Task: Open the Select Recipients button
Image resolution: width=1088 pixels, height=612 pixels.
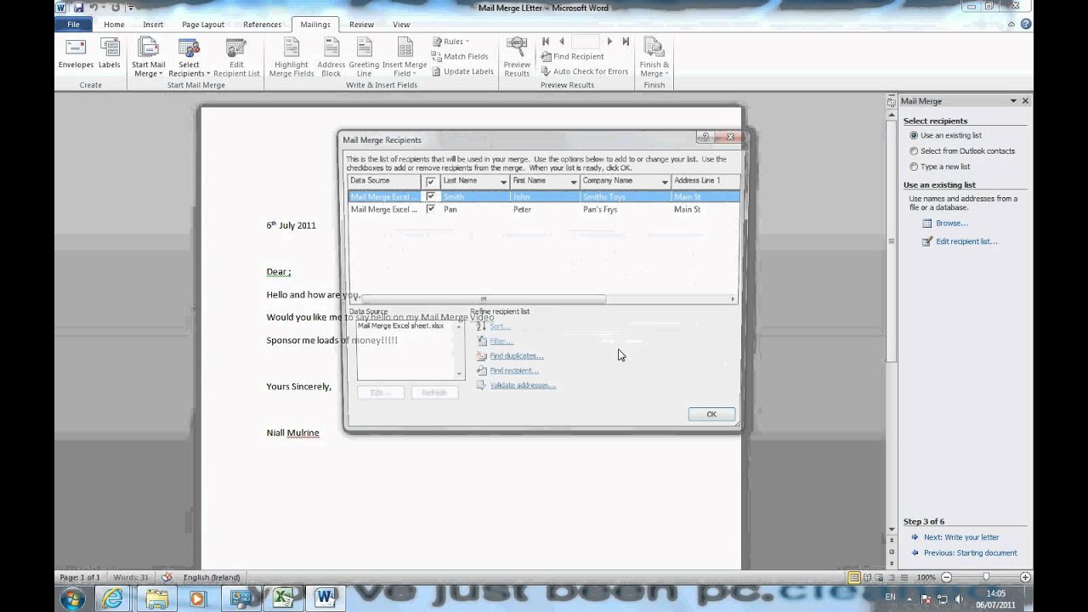Action: (189, 58)
